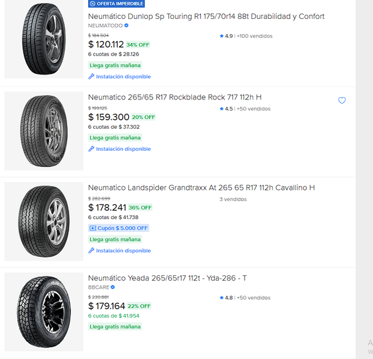Open Yeada Yda-286 tire listing title

click(167, 278)
